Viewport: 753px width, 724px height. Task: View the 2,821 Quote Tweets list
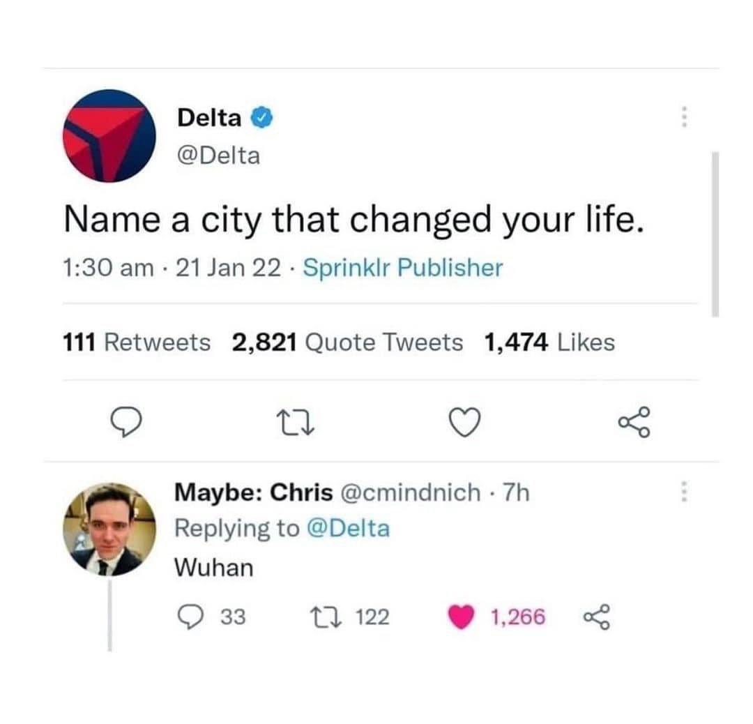347,342
